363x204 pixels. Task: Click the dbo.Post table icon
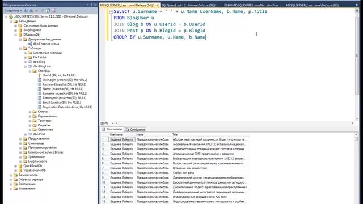[30, 134]
